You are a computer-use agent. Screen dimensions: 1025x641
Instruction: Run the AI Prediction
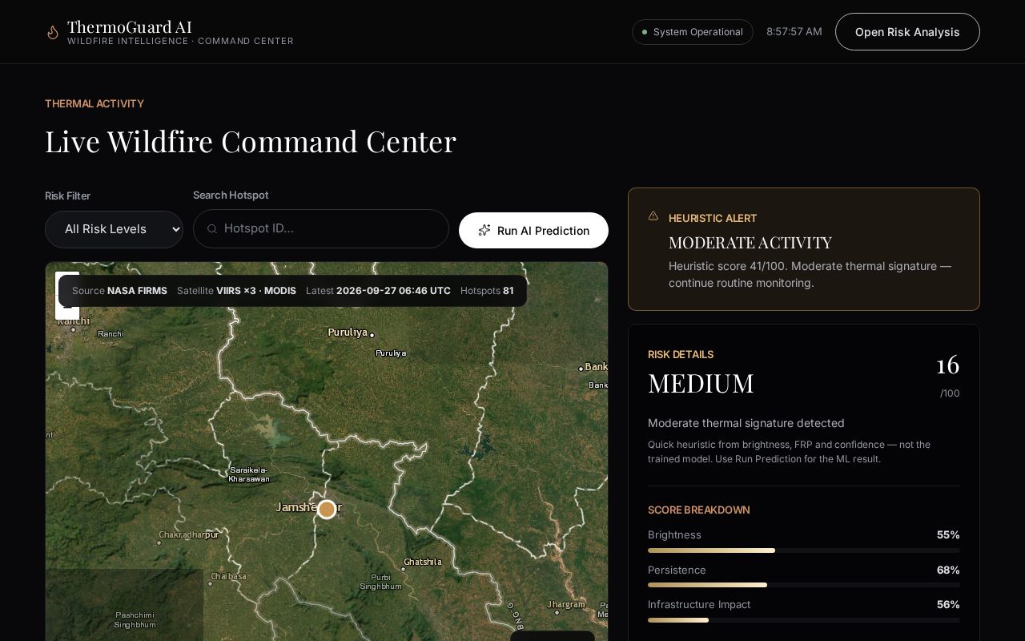533,230
